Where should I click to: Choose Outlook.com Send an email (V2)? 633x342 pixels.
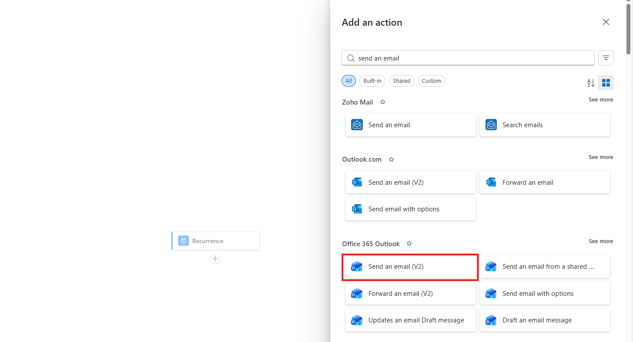[411, 183]
